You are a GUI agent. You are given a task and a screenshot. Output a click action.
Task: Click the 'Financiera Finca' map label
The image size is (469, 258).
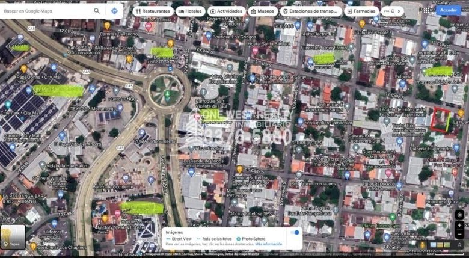[x=441, y=201]
